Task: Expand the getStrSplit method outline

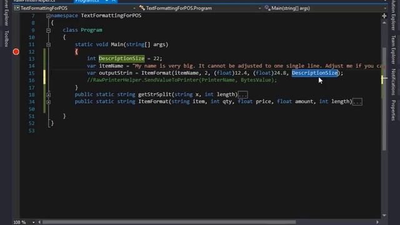Action: click(48, 94)
